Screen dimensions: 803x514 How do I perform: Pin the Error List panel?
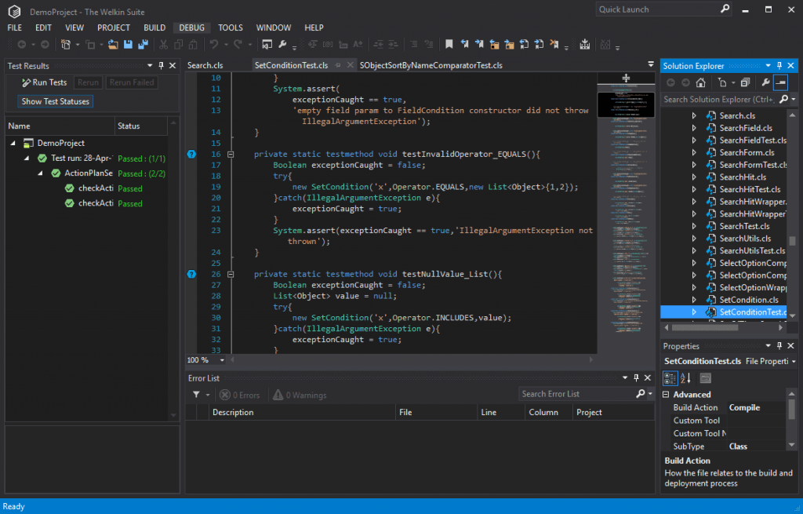636,377
